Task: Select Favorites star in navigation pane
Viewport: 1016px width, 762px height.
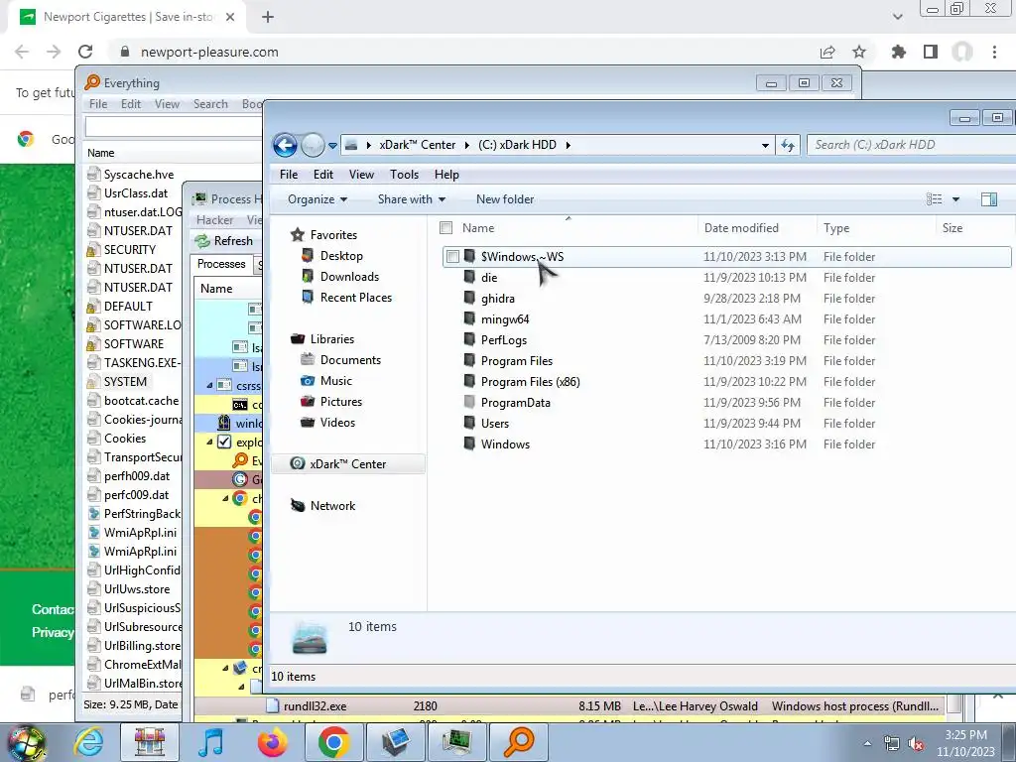Action: click(x=298, y=234)
